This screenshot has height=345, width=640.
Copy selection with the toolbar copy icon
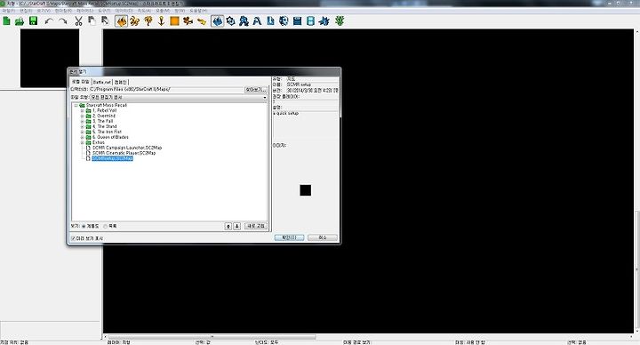[92, 20]
